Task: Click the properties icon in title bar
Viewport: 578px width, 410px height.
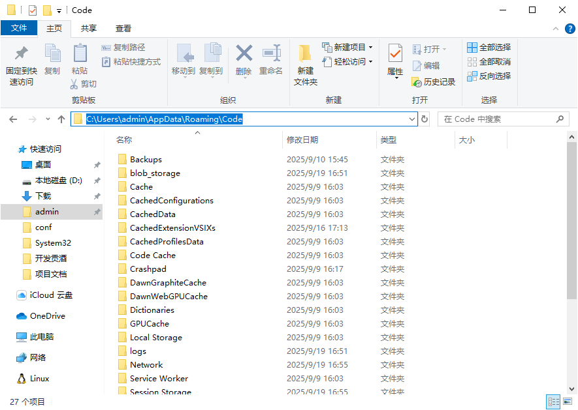Action: point(33,10)
